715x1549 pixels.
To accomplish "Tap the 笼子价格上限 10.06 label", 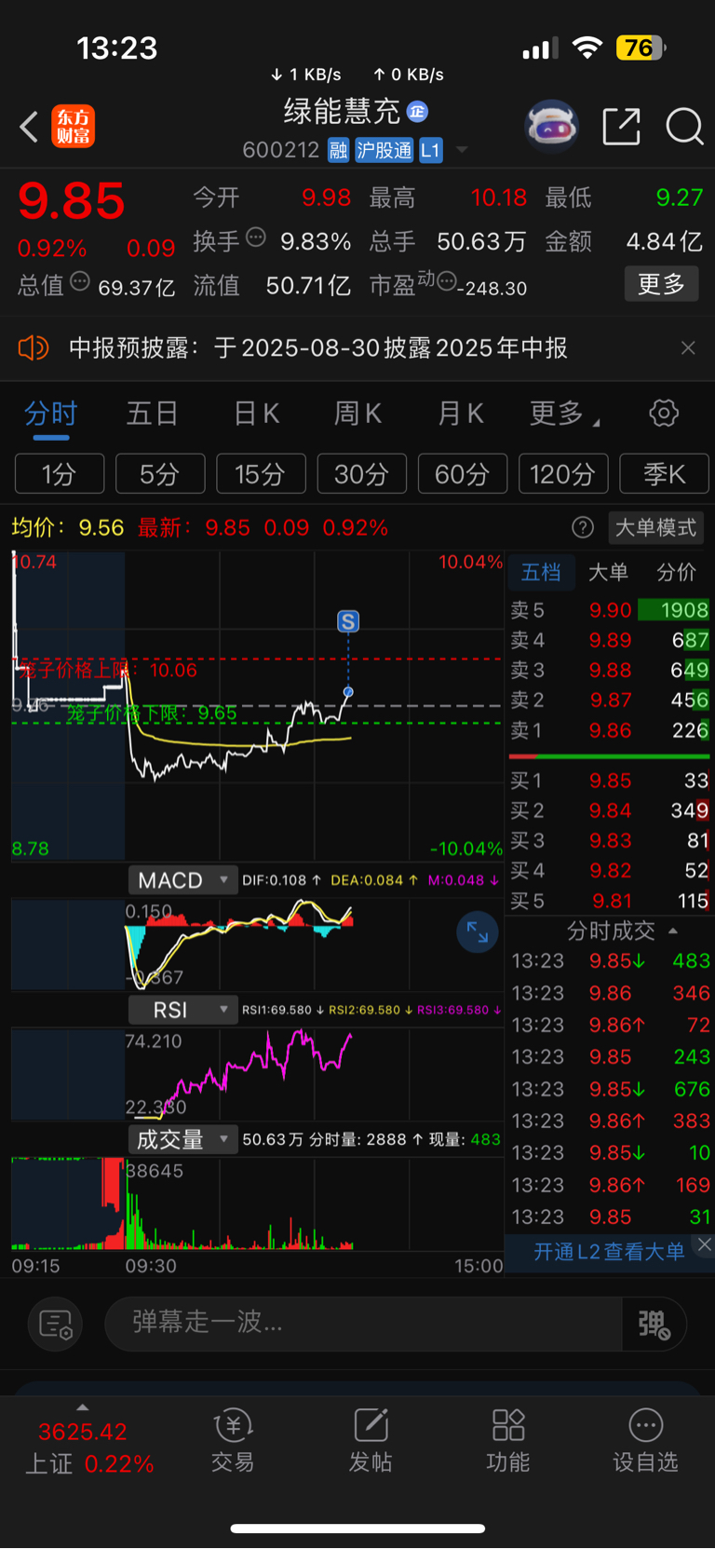I will 108,670.
